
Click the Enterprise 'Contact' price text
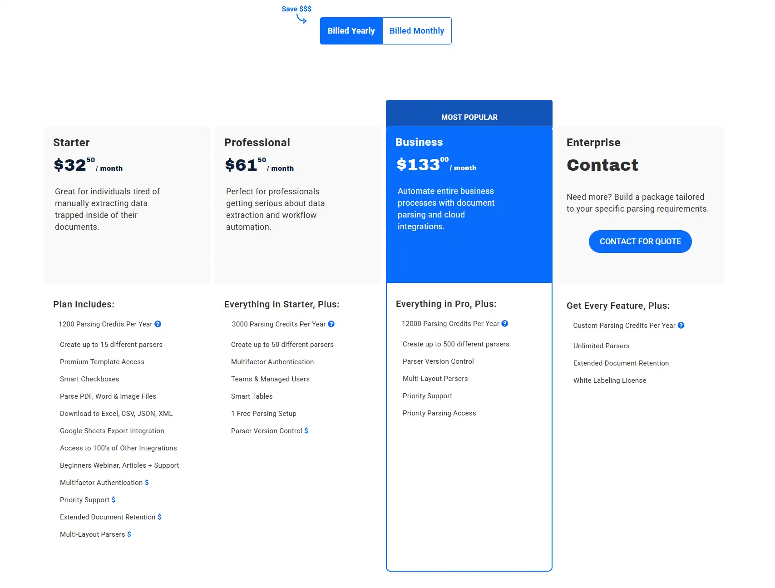pyautogui.click(x=602, y=165)
